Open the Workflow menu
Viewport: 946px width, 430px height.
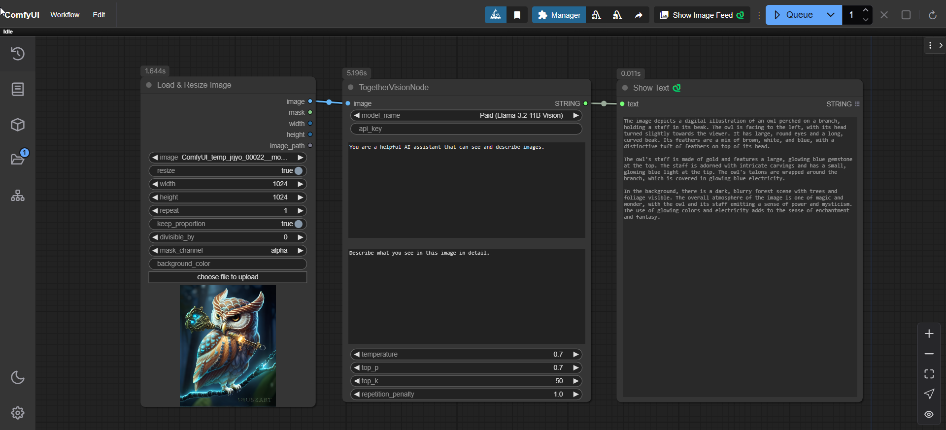click(65, 15)
